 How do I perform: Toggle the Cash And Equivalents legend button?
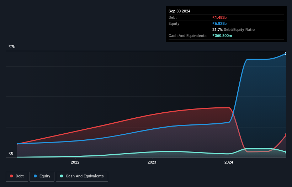82,176
